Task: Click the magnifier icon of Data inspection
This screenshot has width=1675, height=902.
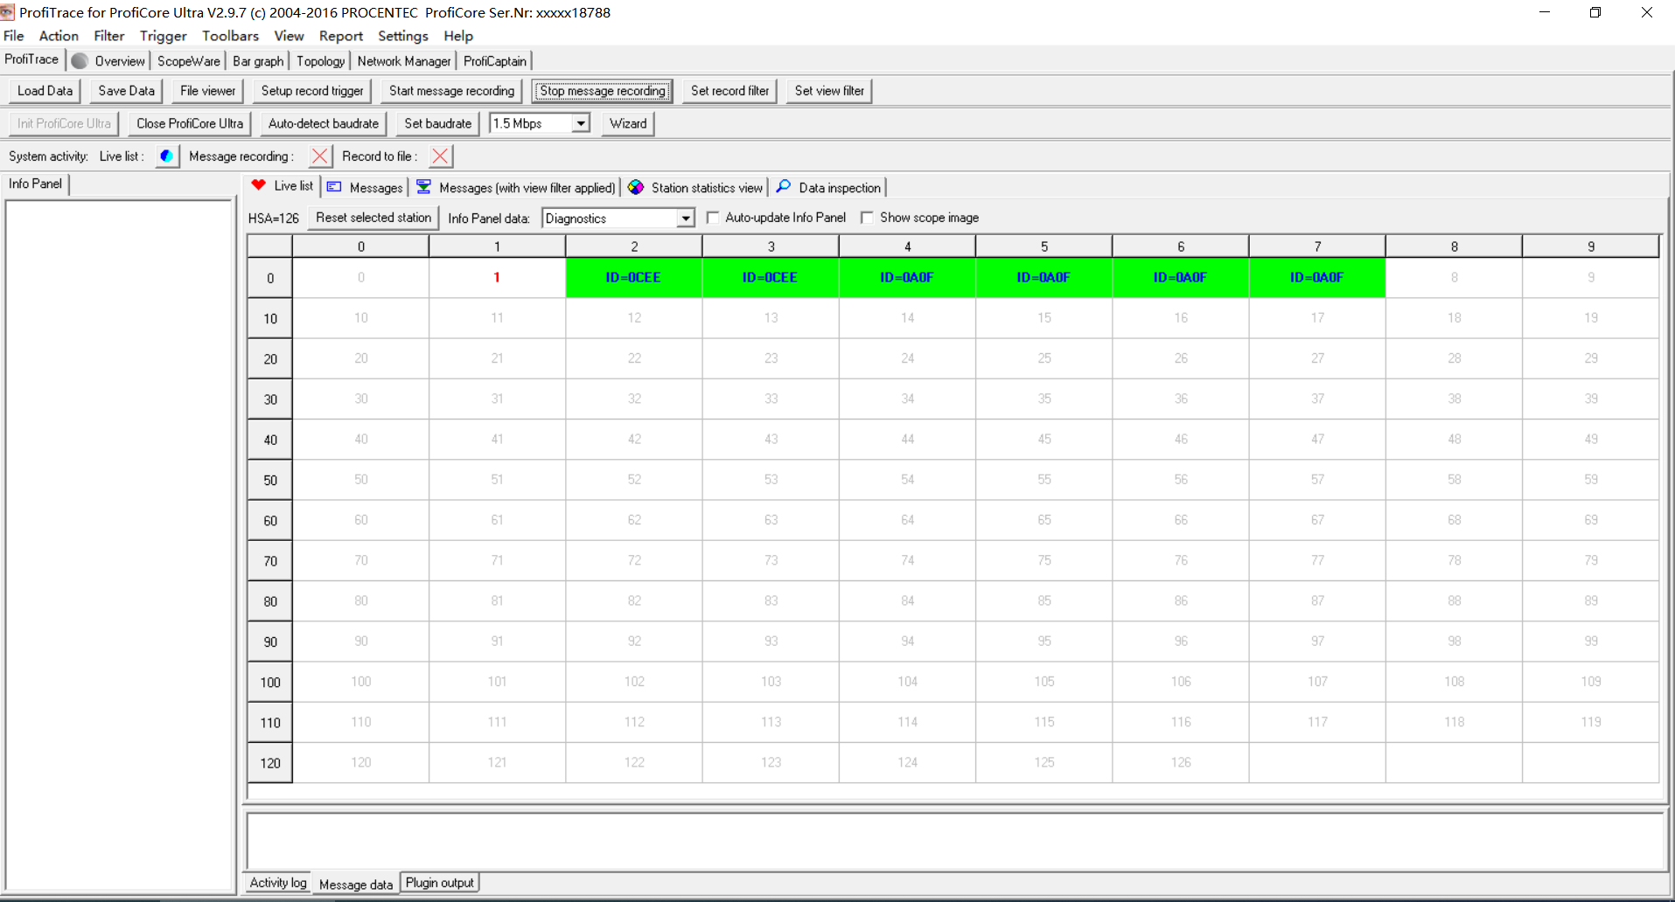Action: (x=783, y=186)
